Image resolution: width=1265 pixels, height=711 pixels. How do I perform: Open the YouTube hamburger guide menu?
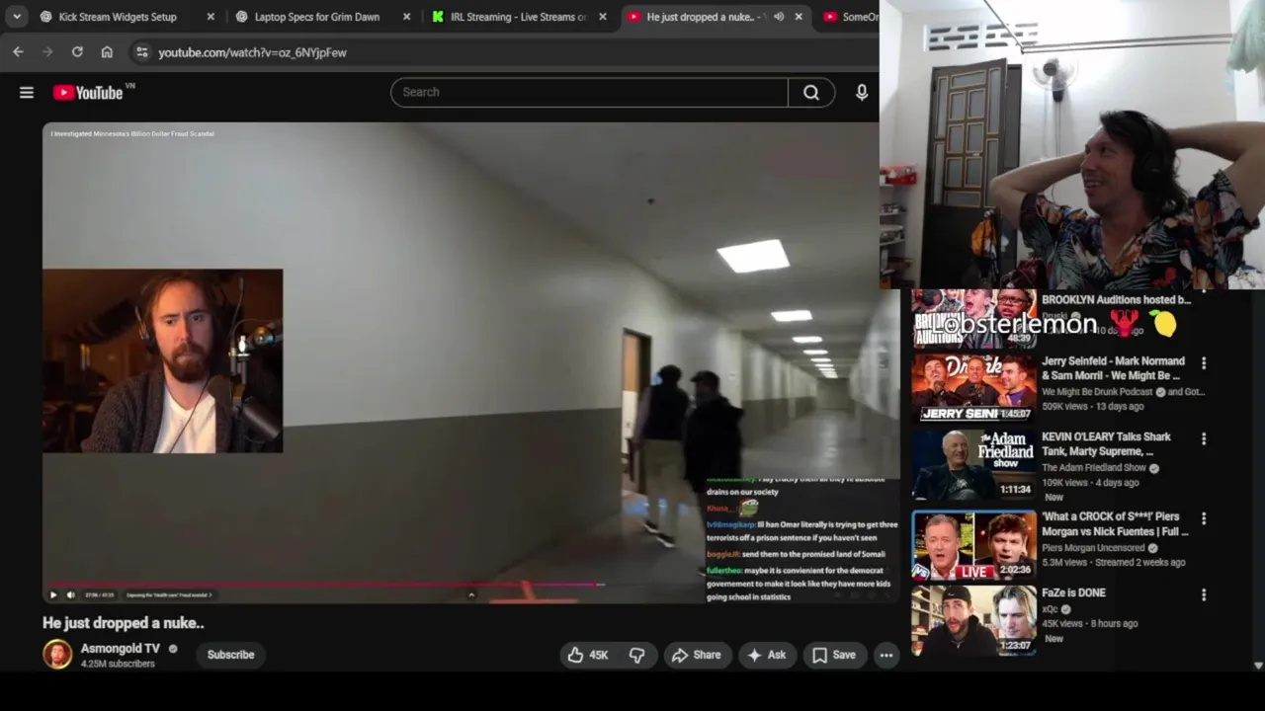[27, 93]
